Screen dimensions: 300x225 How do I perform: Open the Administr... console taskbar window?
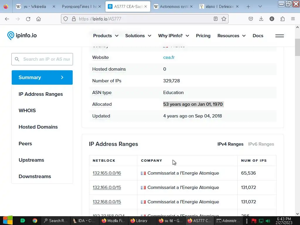click(x=229, y=221)
